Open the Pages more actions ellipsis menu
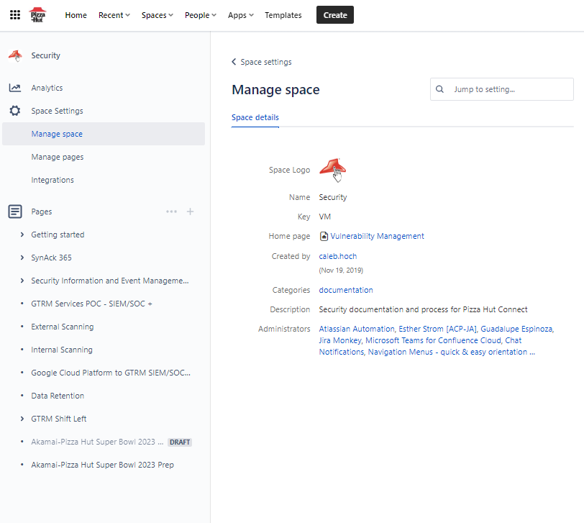Image resolution: width=584 pixels, height=523 pixels. tap(171, 211)
